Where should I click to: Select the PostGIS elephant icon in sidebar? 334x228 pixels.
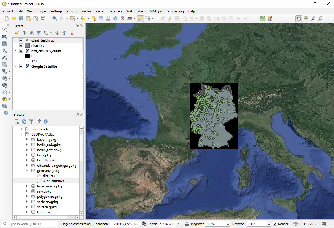4,71
